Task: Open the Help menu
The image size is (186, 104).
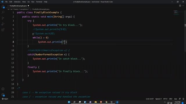Action: click(x=46, y=2)
